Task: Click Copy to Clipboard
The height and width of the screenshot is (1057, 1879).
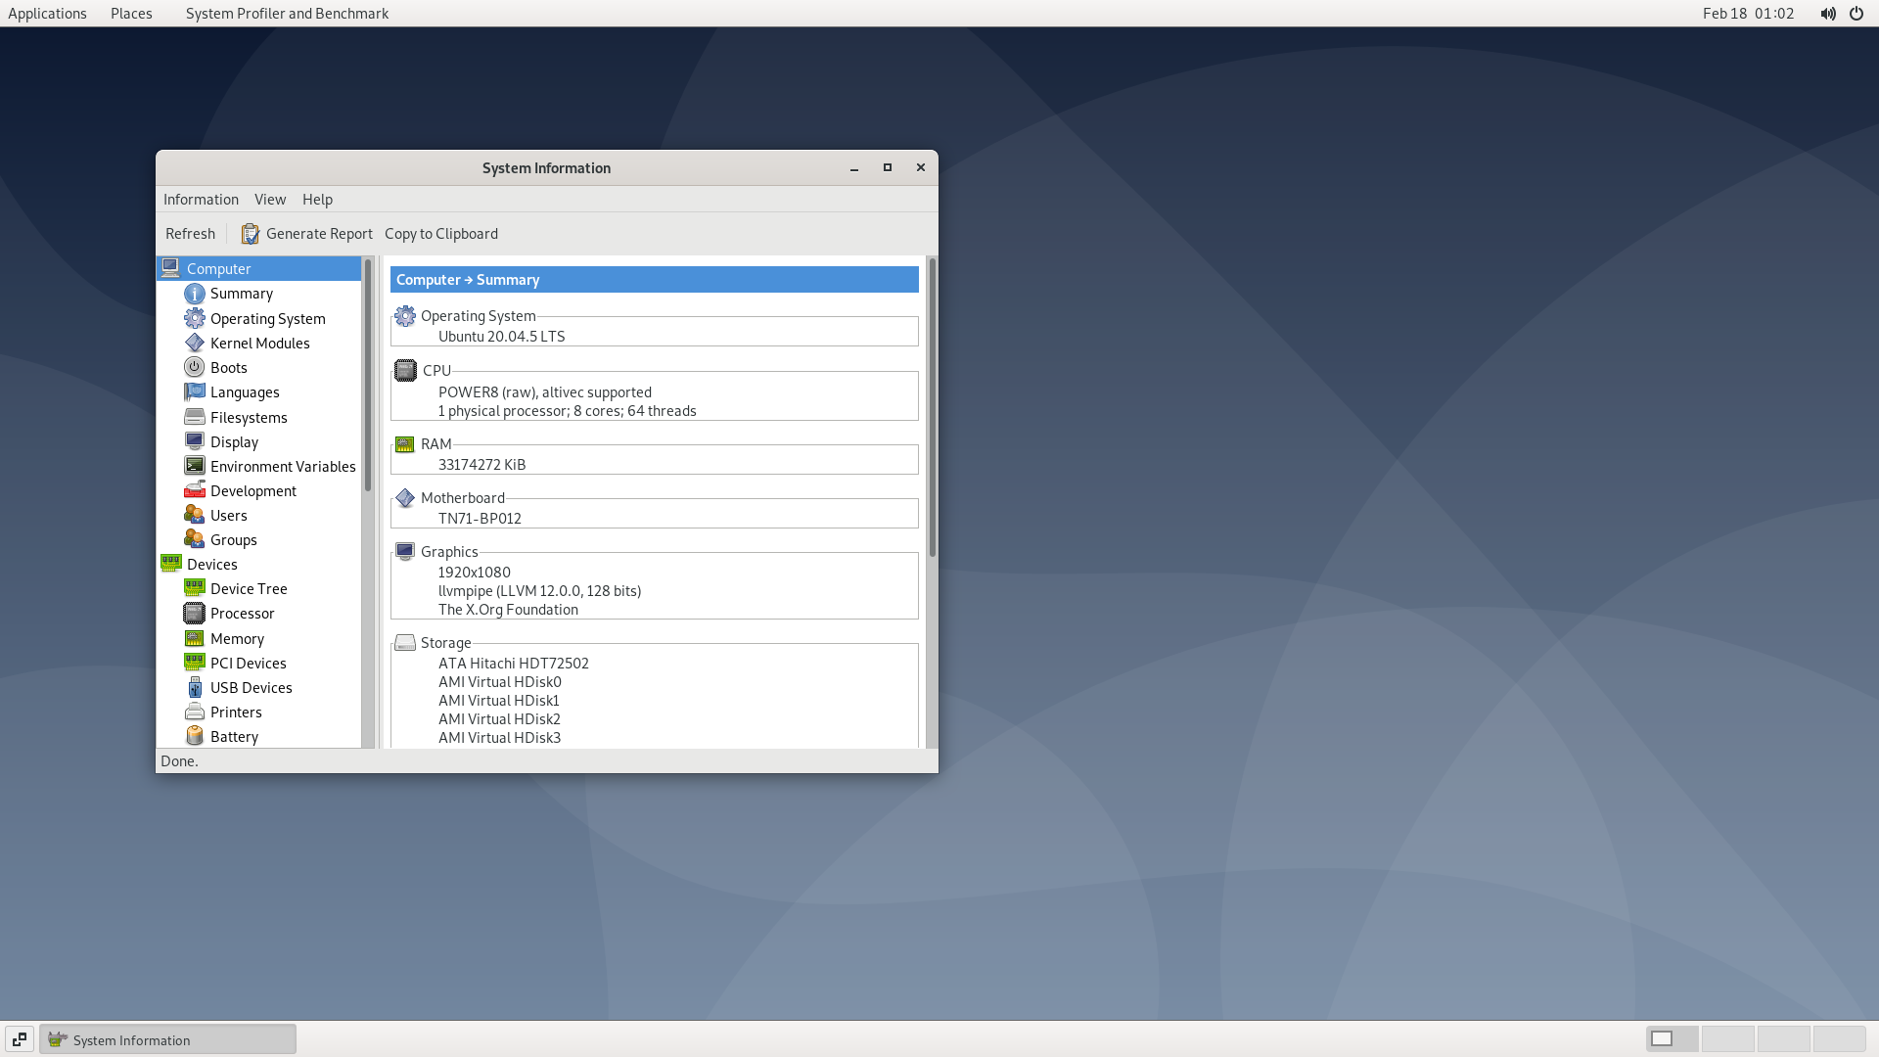Action: pos(440,234)
